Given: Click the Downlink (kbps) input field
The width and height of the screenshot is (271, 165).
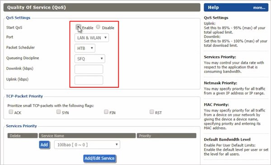Looking at the screenshot, I should coord(89,69).
